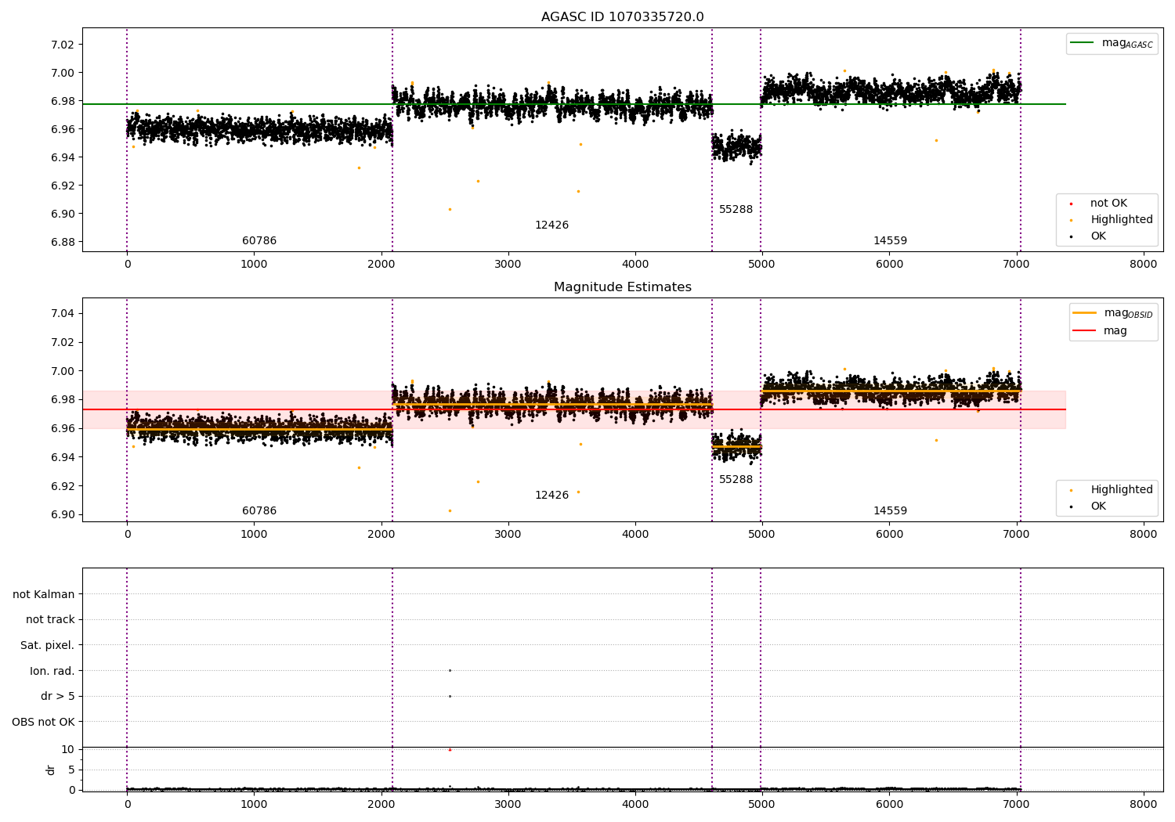Click the orange mag OBSID legend entry

pyautogui.click(x=1113, y=313)
